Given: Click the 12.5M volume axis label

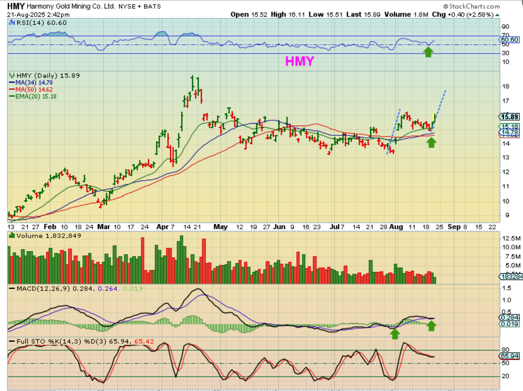Looking at the screenshot, I should click(x=510, y=238).
